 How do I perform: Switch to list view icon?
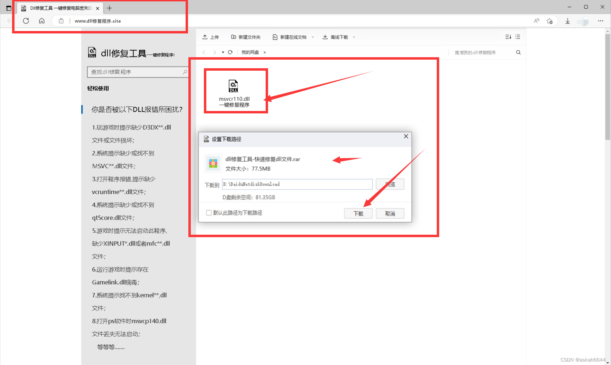[x=518, y=37]
